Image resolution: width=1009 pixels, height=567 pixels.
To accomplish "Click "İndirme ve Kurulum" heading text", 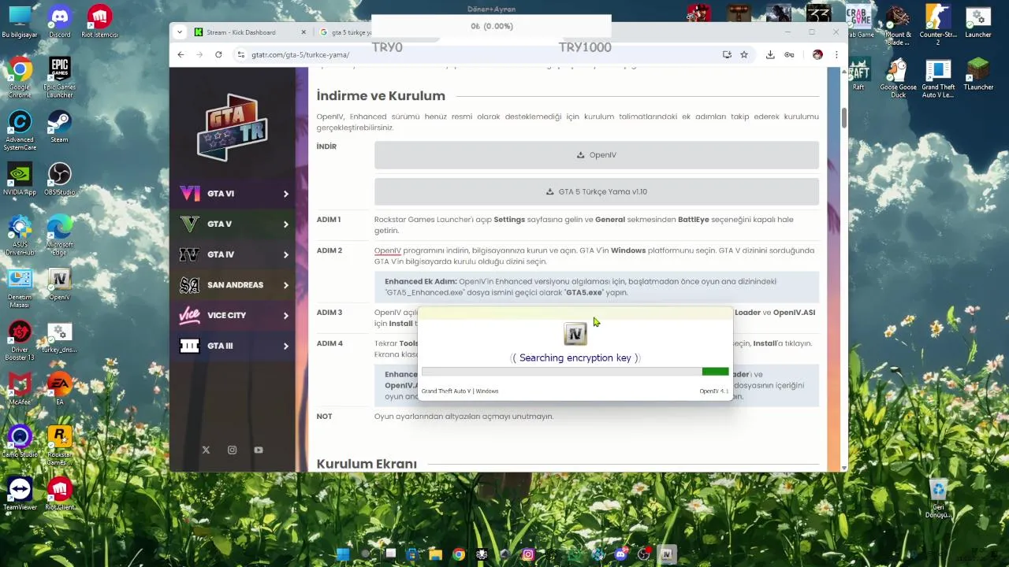I will 381,96.
